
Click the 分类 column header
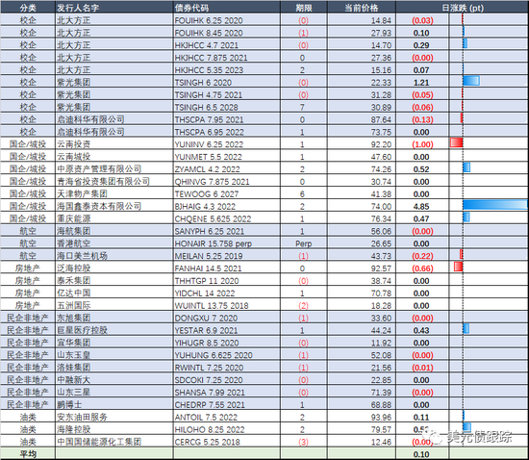(x=28, y=8)
